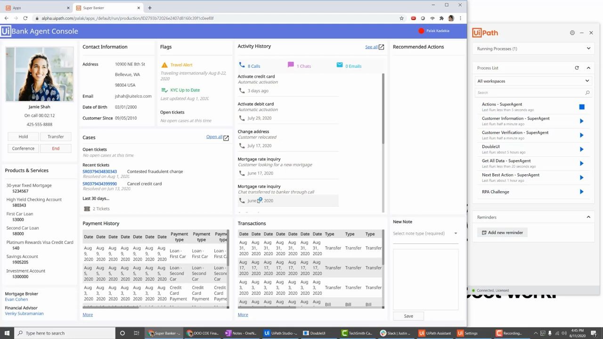This screenshot has height=339, width=603.
Task: Open Activity History external link icon
Action: pos(381,47)
